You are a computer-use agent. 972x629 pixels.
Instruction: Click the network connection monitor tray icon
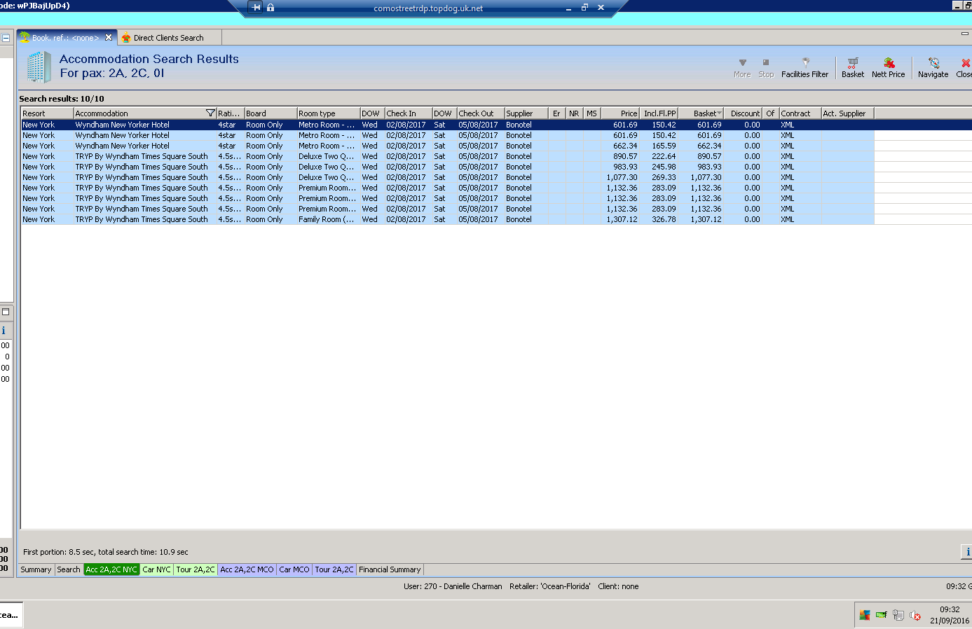click(x=898, y=615)
